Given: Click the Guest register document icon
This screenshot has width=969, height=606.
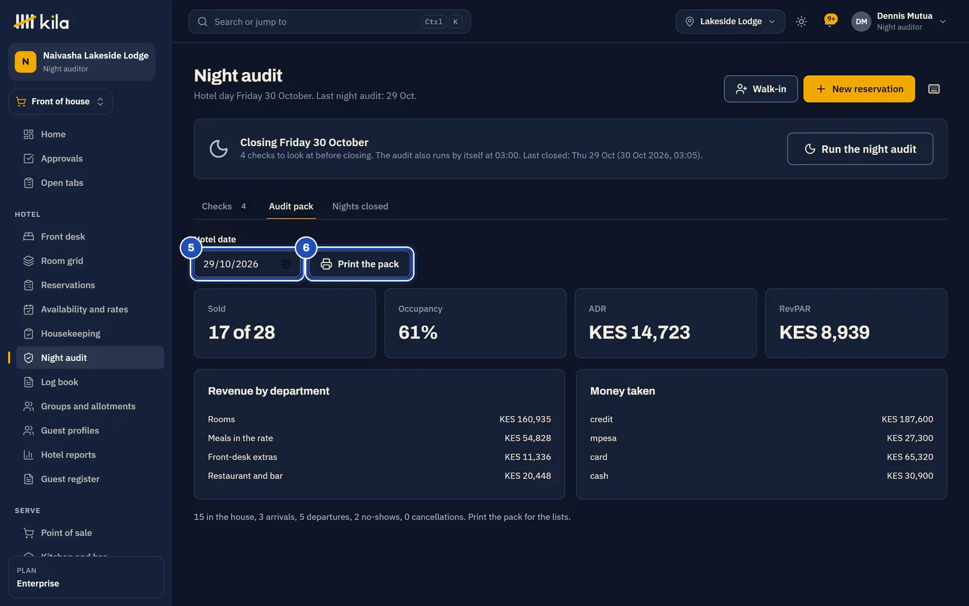Looking at the screenshot, I should tap(28, 479).
